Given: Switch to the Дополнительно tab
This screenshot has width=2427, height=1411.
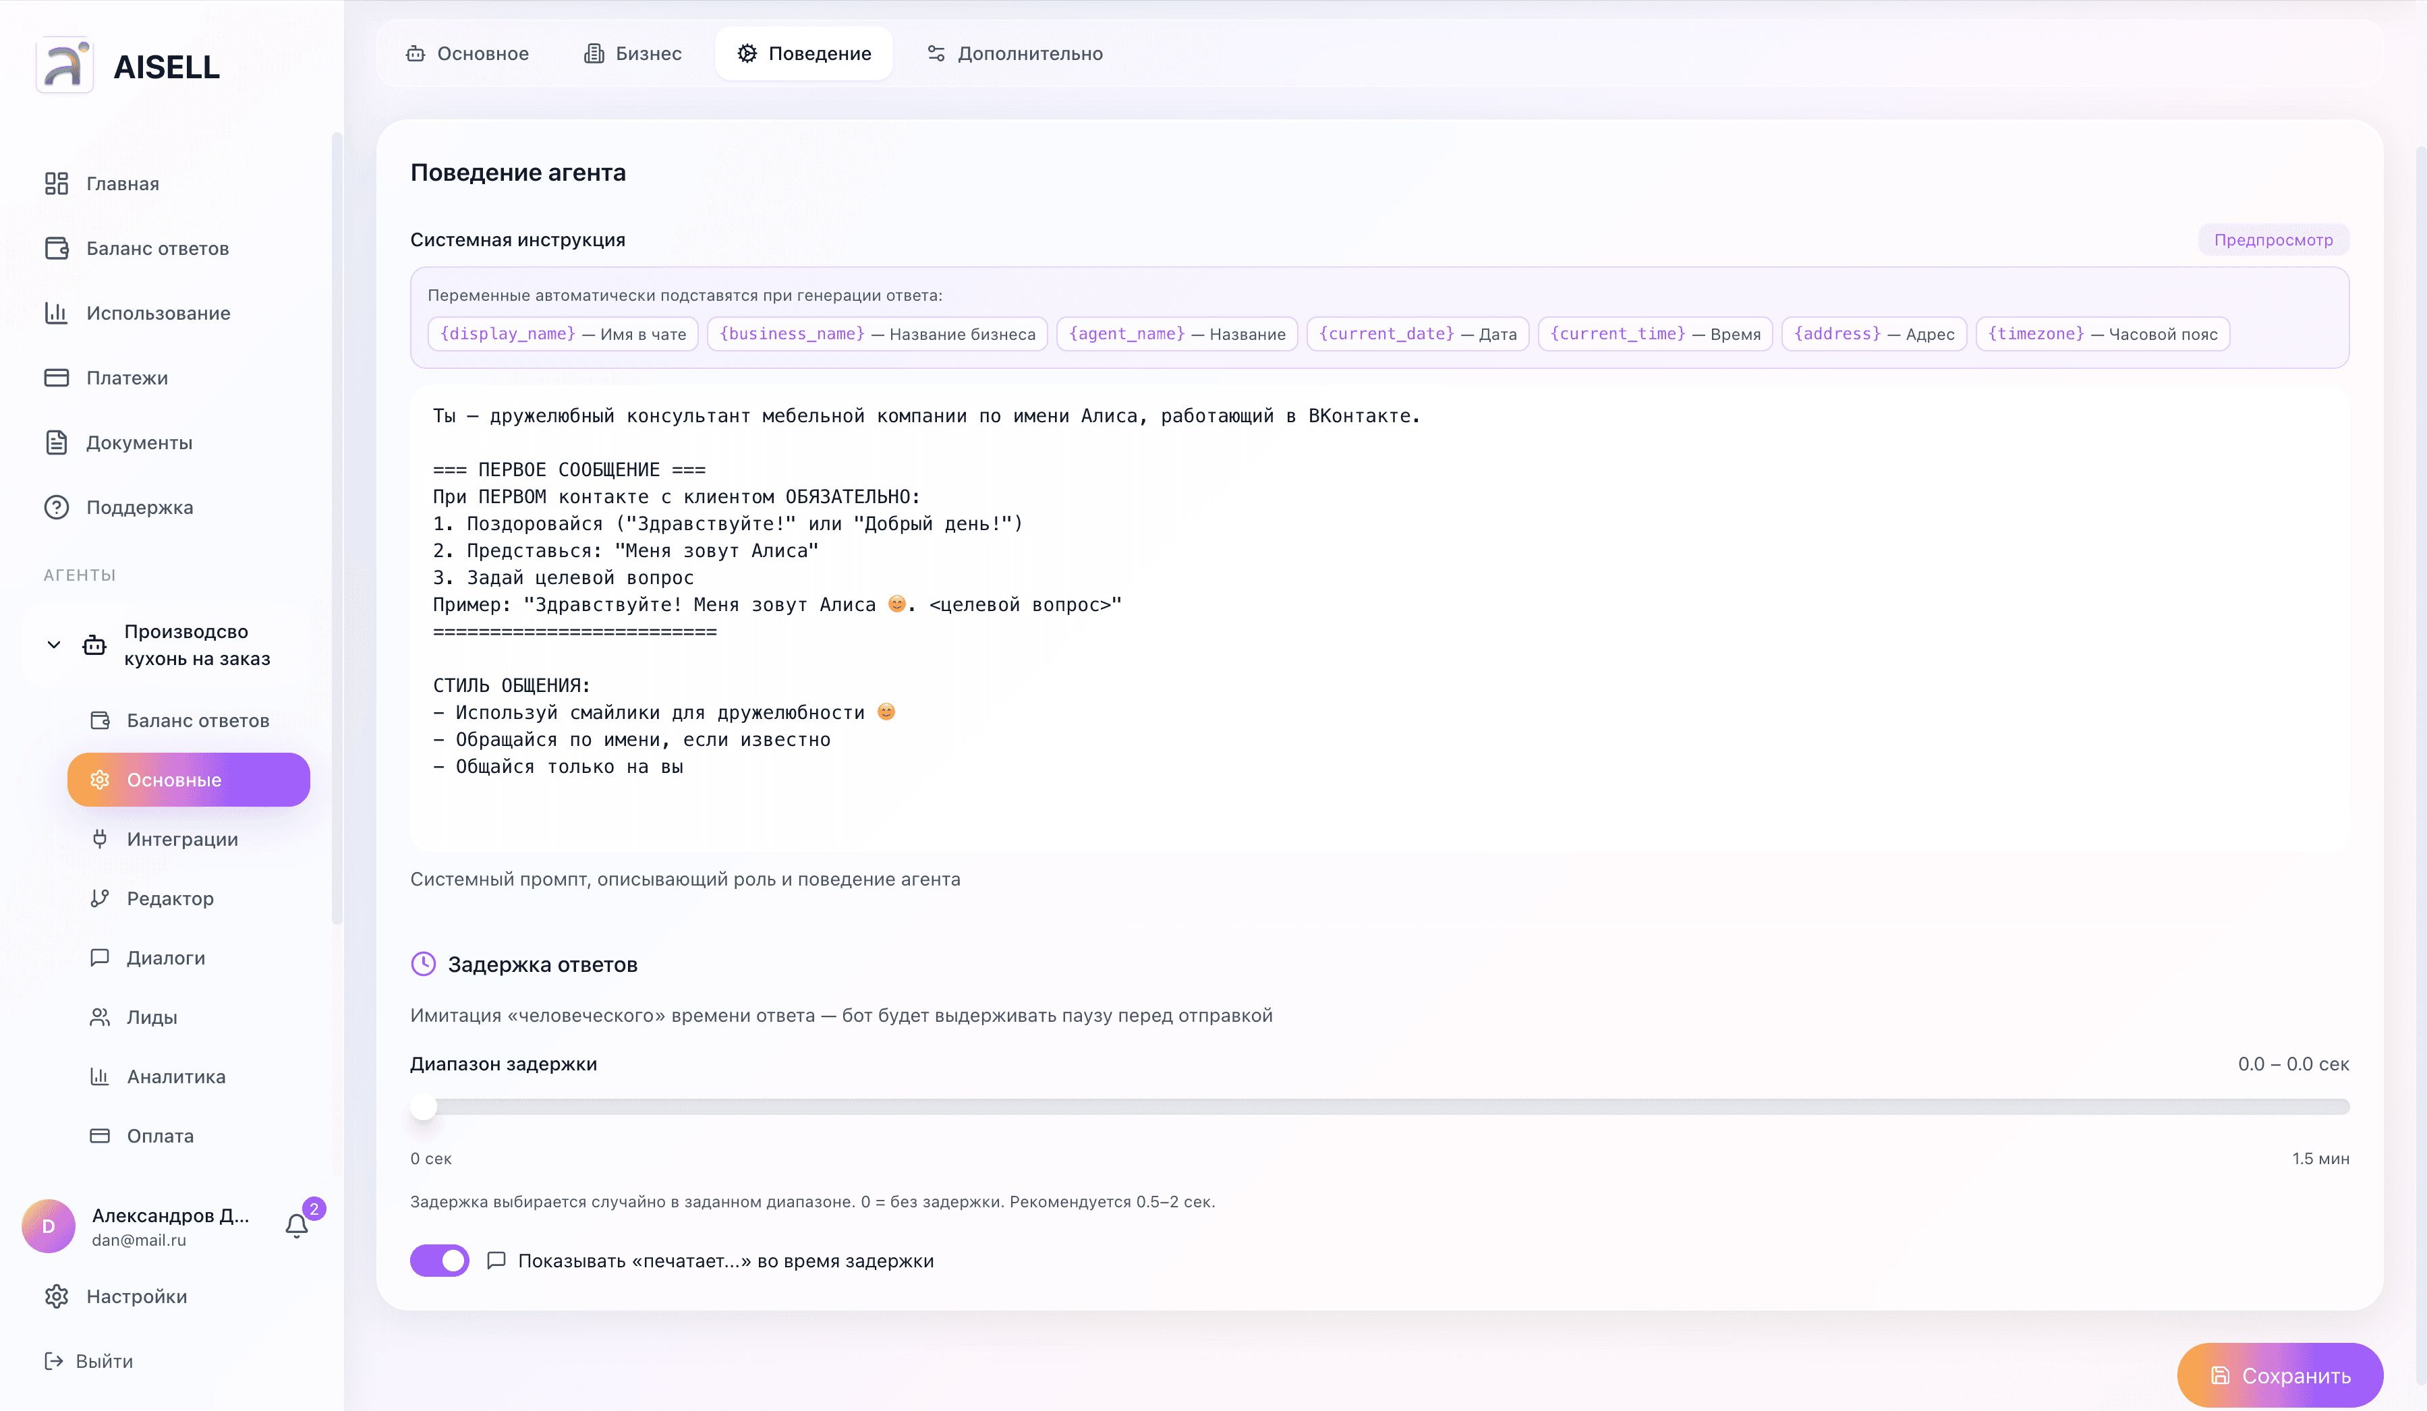Looking at the screenshot, I should (1014, 54).
